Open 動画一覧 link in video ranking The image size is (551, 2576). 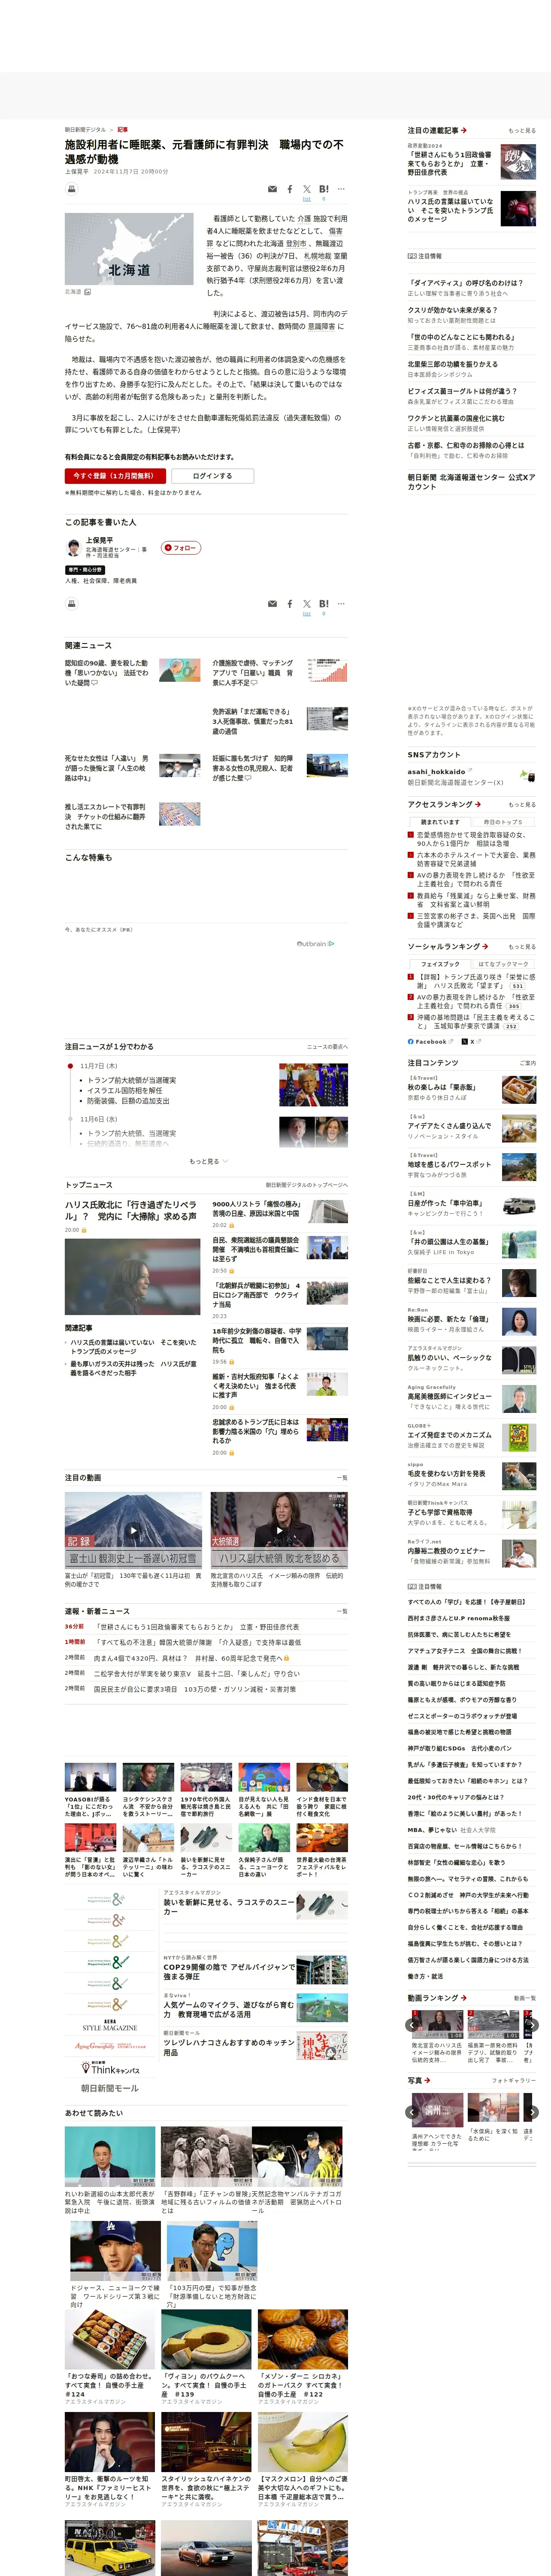coord(524,1998)
